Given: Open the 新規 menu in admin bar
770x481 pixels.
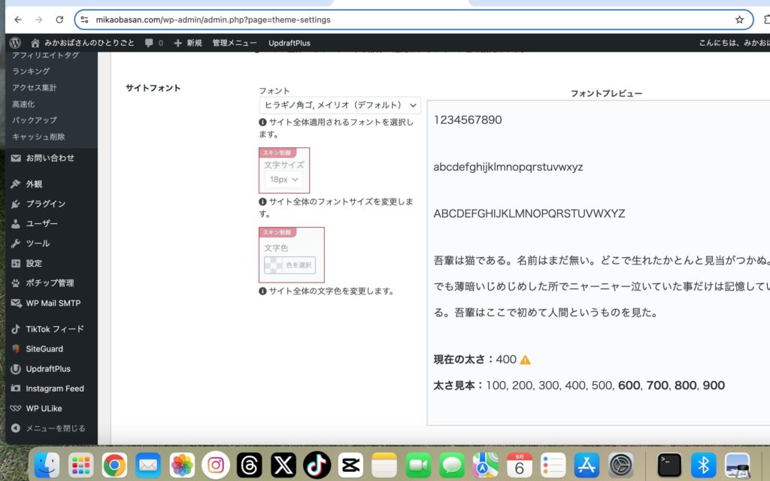Looking at the screenshot, I should pyautogui.click(x=188, y=43).
